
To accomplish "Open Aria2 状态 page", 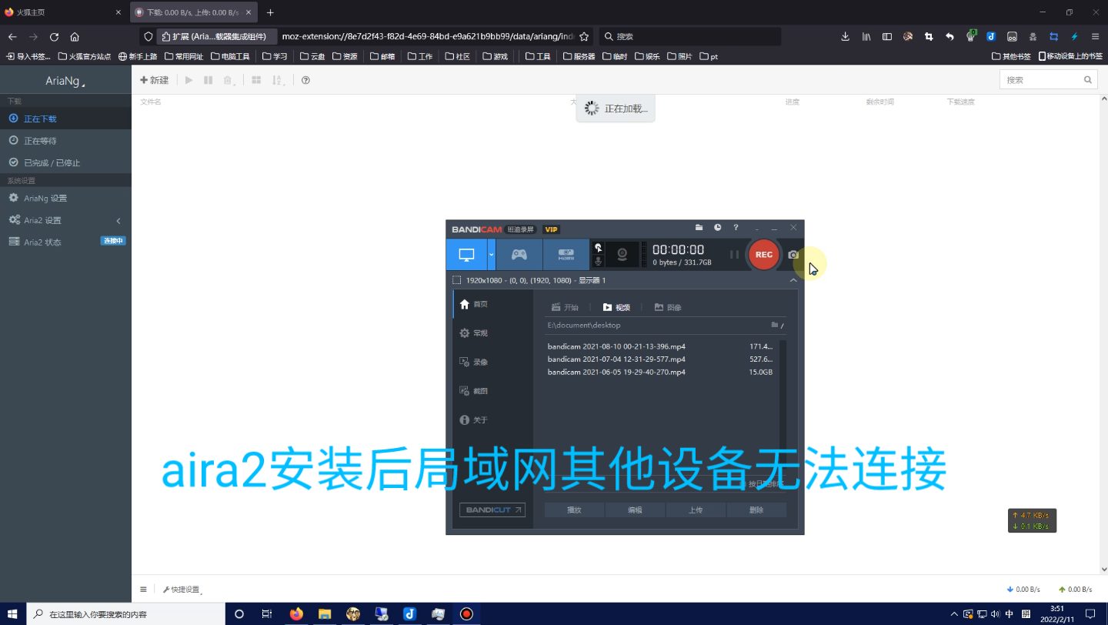I will (65, 242).
